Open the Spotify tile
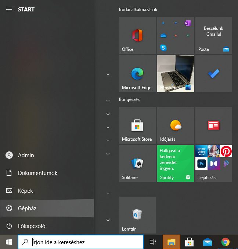The image size is (238, 249). (x=176, y=164)
